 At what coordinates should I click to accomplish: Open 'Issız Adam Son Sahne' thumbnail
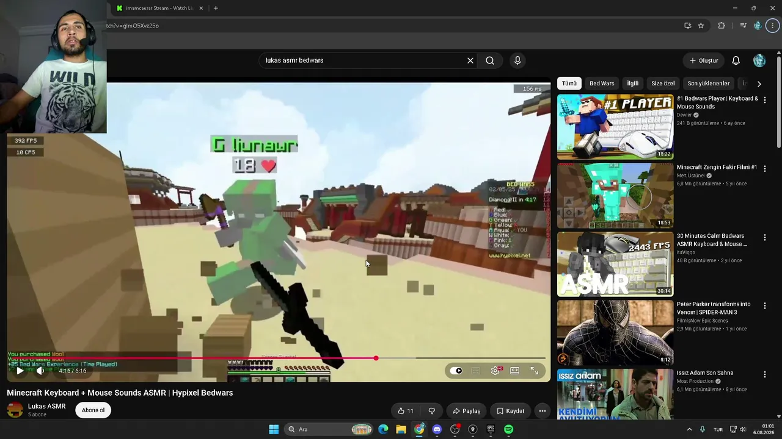pyautogui.click(x=615, y=394)
